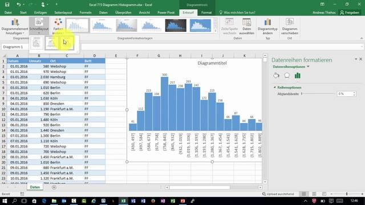Switch to the Format chart tab
Image resolution: width=365 pixels, height=205 pixels.
tap(206, 13)
